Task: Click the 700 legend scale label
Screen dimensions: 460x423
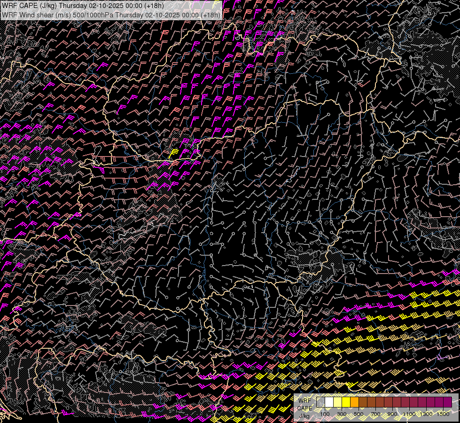Action: pos(375,414)
